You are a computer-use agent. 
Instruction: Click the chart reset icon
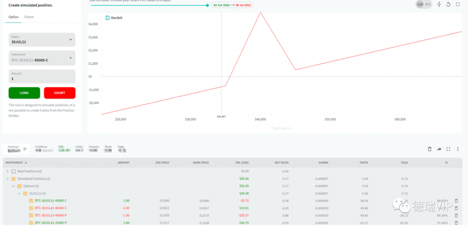(448, 4)
